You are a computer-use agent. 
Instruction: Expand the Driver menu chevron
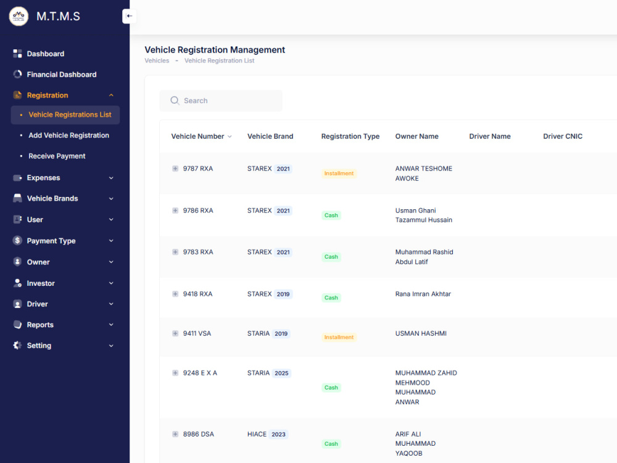pyautogui.click(x=111, y=304)
